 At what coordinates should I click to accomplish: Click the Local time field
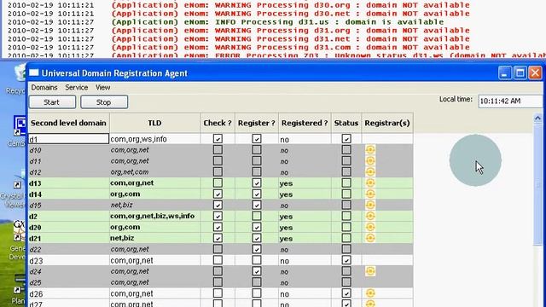510,101
